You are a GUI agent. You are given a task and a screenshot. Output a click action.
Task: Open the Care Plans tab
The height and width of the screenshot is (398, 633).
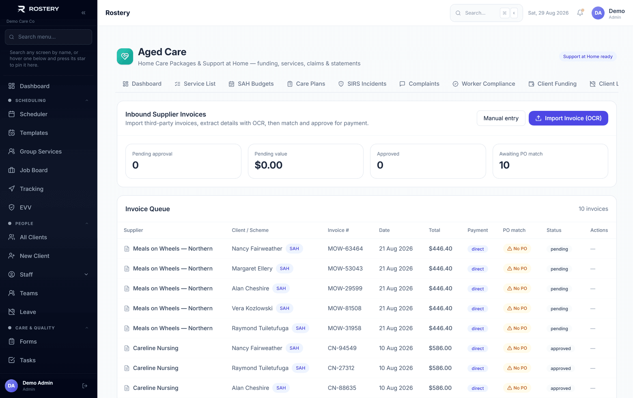(x=306, y=84)
